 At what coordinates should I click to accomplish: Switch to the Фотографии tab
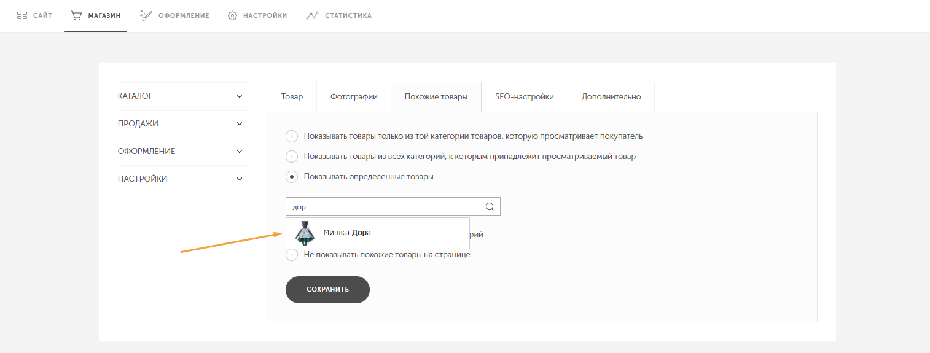click(x=354, y=97)
